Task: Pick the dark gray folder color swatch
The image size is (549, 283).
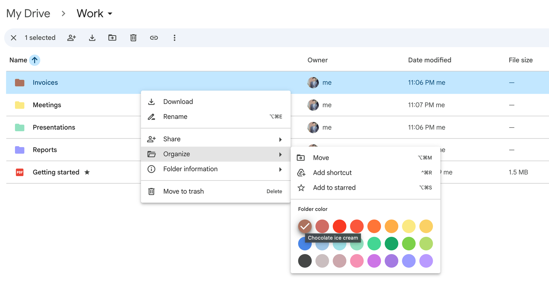Action: pos(305,261)
